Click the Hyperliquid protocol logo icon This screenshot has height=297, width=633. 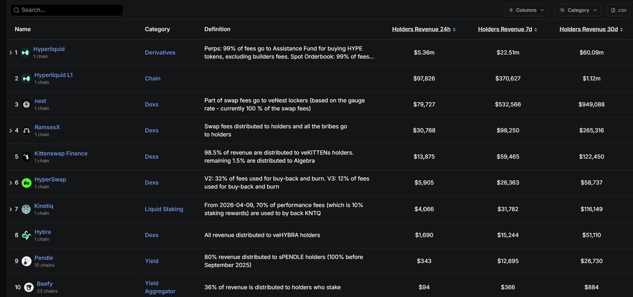click(25, 53)
